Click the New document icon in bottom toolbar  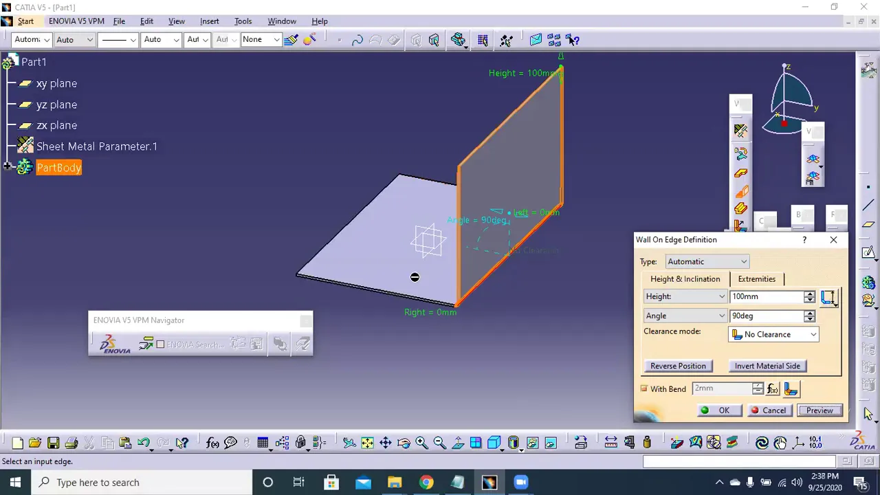click(x=17, y=443)
